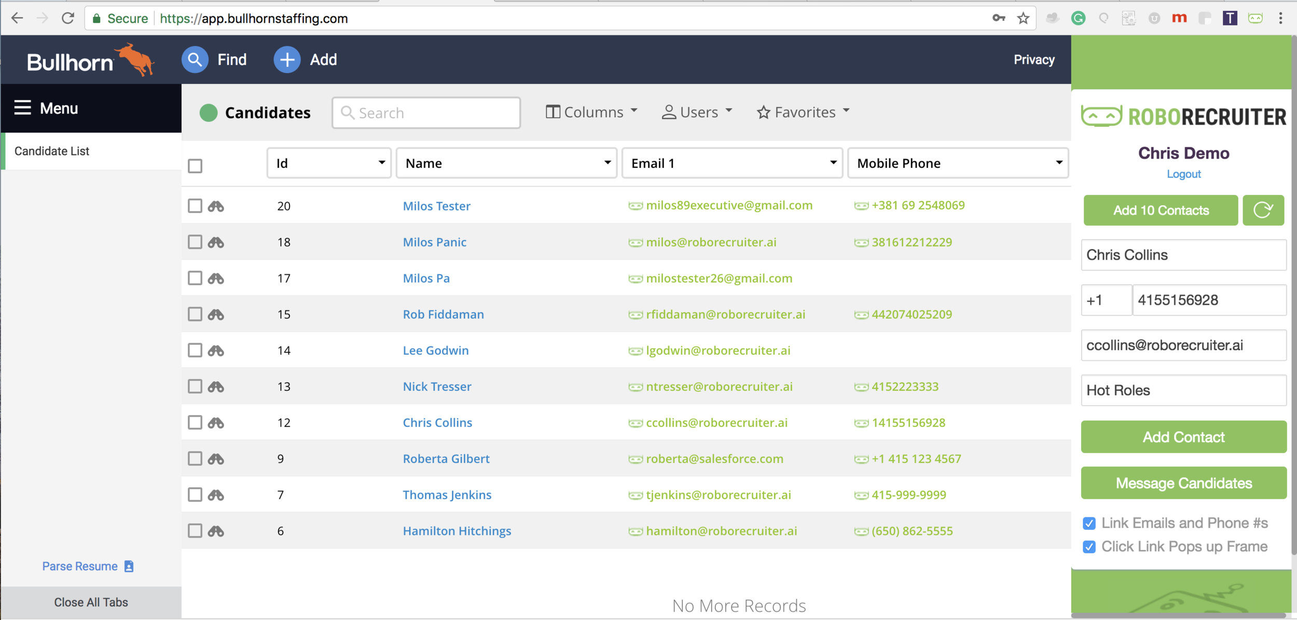Viewport: 1297px width, 620px height.
Task: Click binoculars icon for Nick Tresser
Action: [216, 386]
